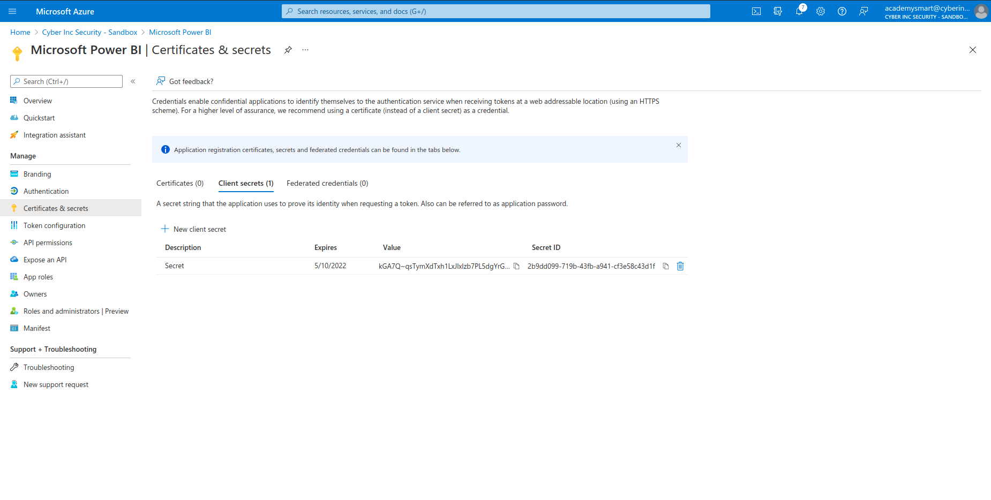Click the Branding icon
991x500 pixels.
[x=14, y=174]
